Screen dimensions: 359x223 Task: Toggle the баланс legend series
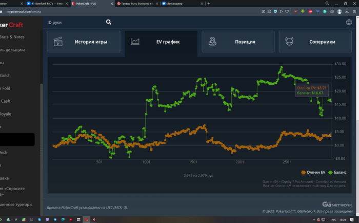coord(337,172)
